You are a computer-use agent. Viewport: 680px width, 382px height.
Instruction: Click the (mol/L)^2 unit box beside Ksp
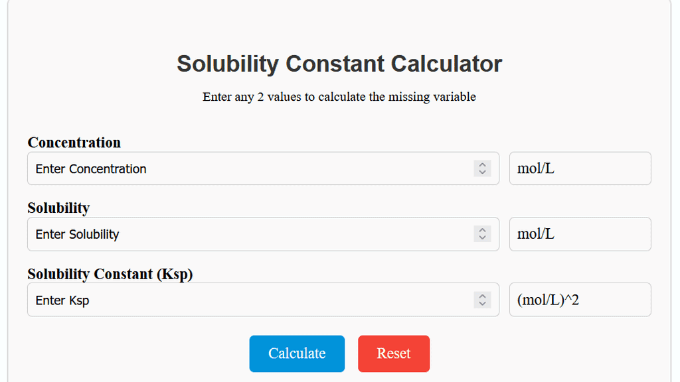click(580, 299)
